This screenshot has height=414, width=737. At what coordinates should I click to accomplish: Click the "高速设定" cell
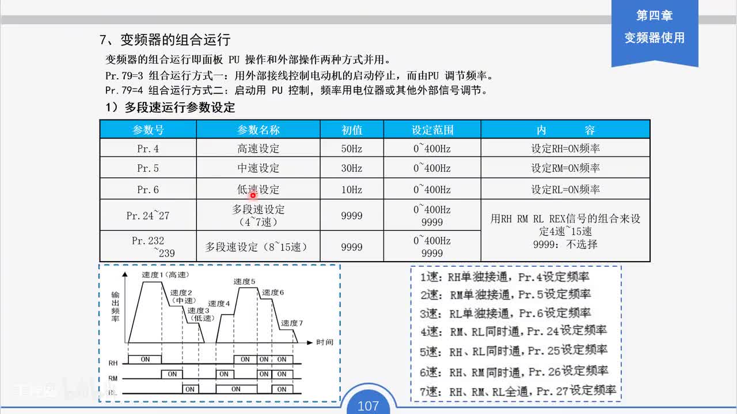pos(259,148)
